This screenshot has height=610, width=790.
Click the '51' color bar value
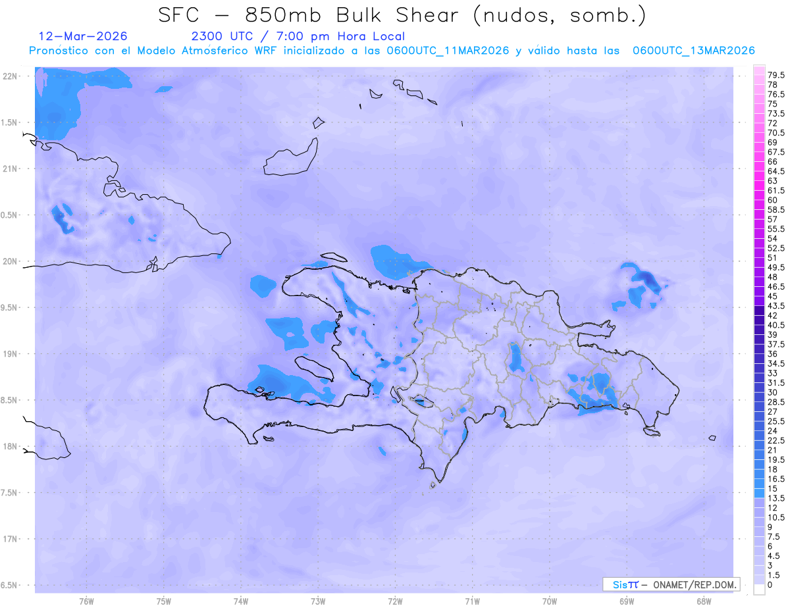tap(773, 258)
